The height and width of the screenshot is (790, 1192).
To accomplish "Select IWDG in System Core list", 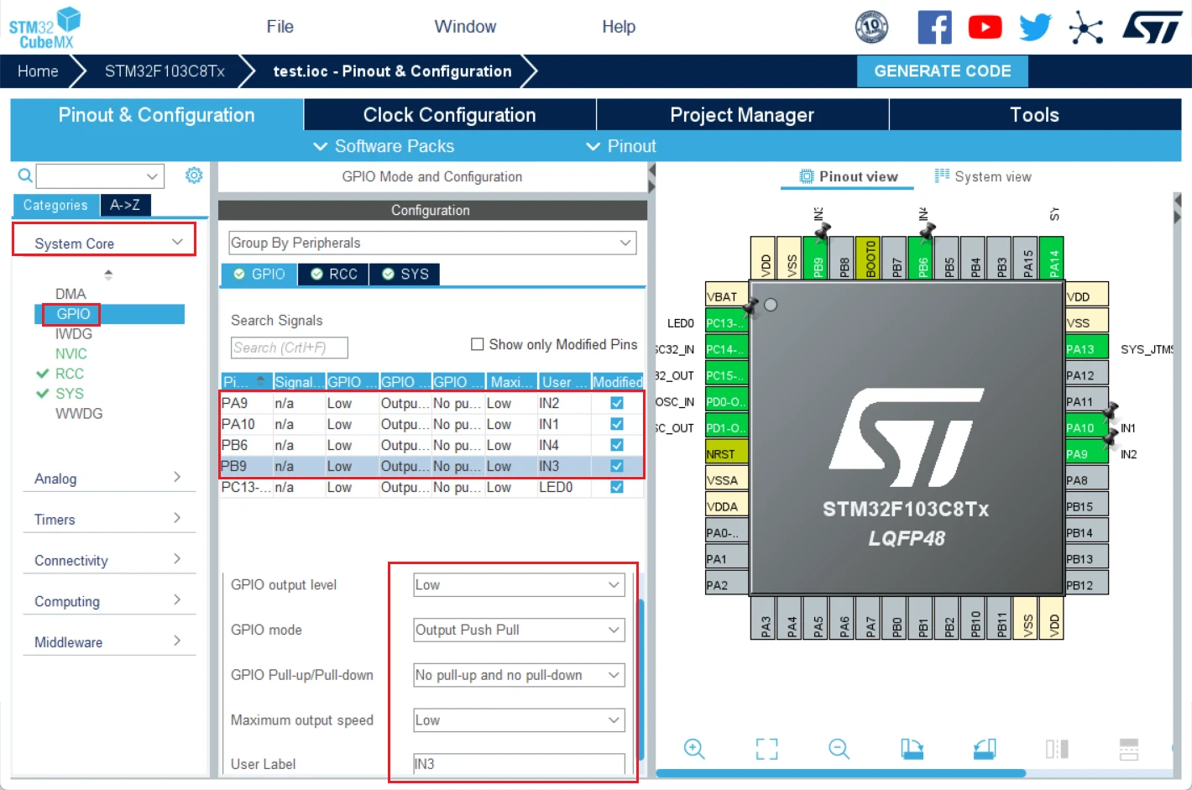I will (x=73, y=334).
